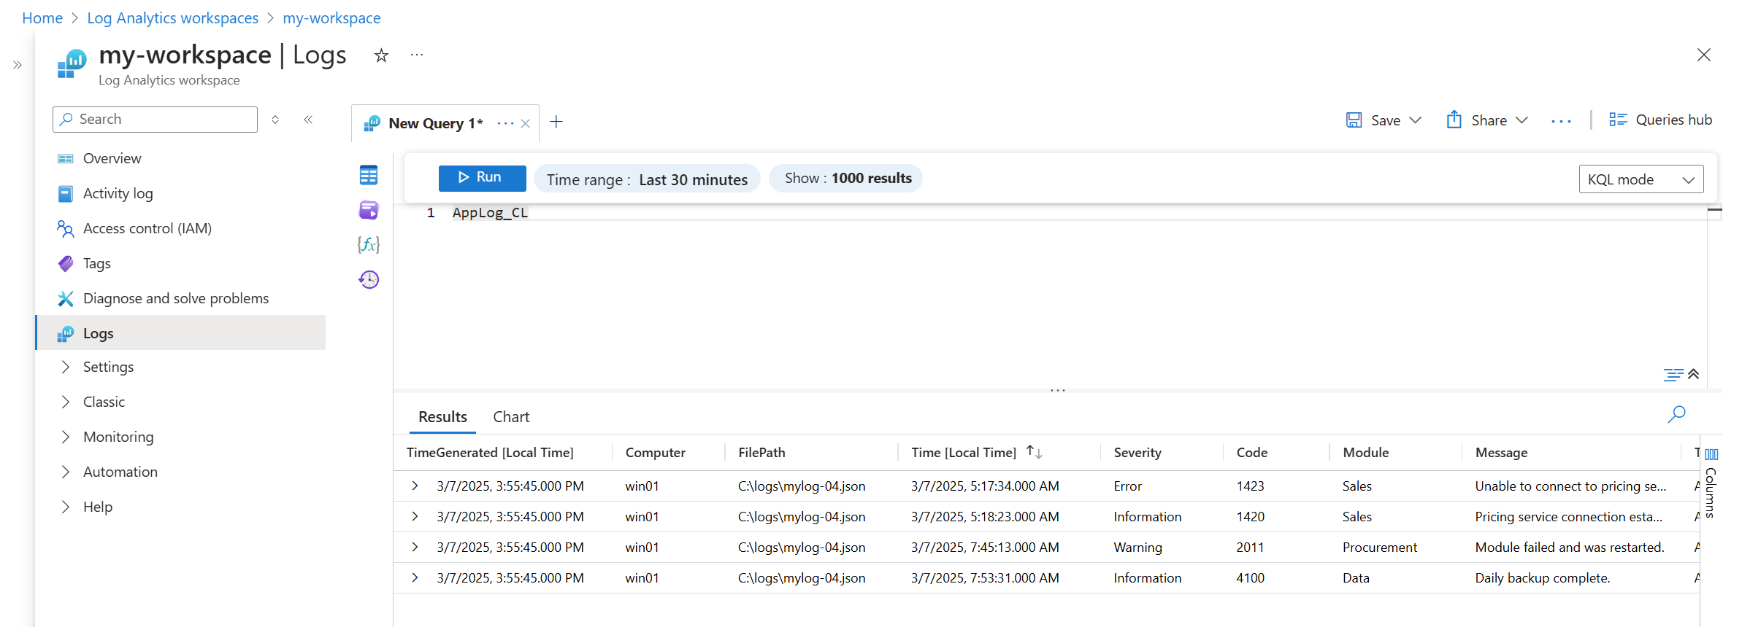Run the query
The image size is (1742, 627).
click(482, 178)
